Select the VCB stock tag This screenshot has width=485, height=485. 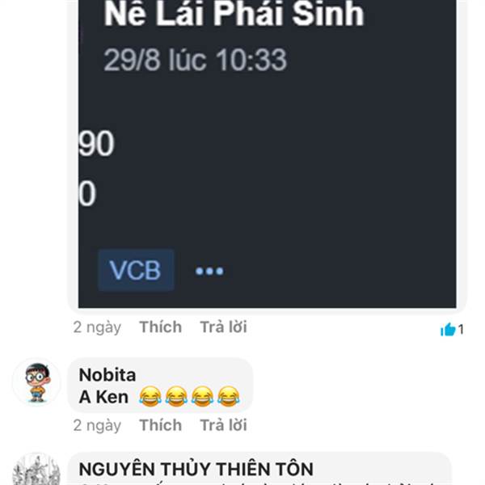click(136, 270)
